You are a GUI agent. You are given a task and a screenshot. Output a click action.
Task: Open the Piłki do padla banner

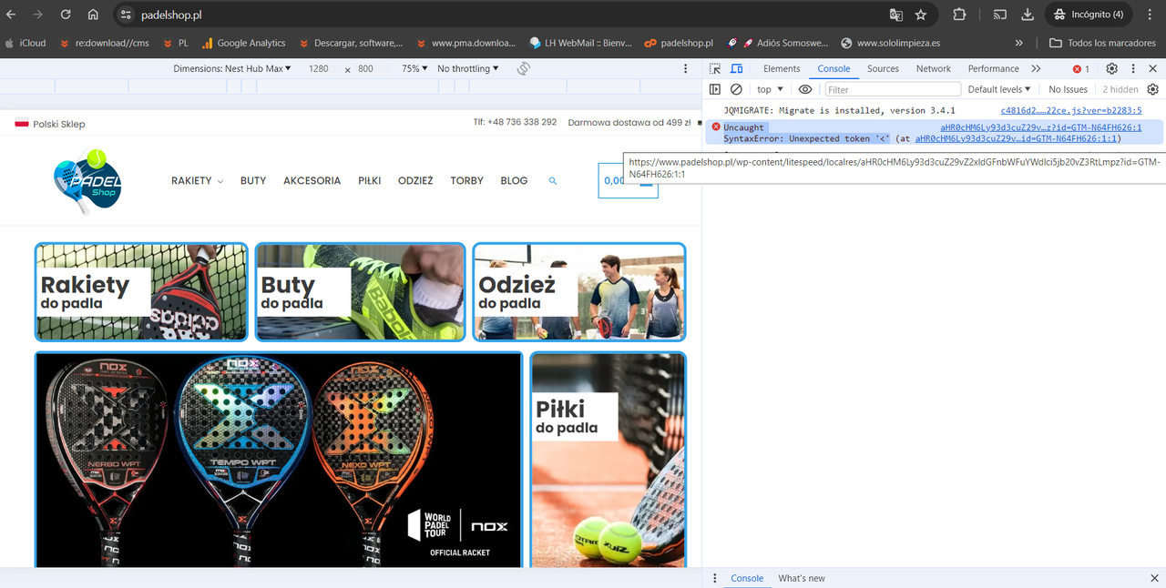(609, 460)
